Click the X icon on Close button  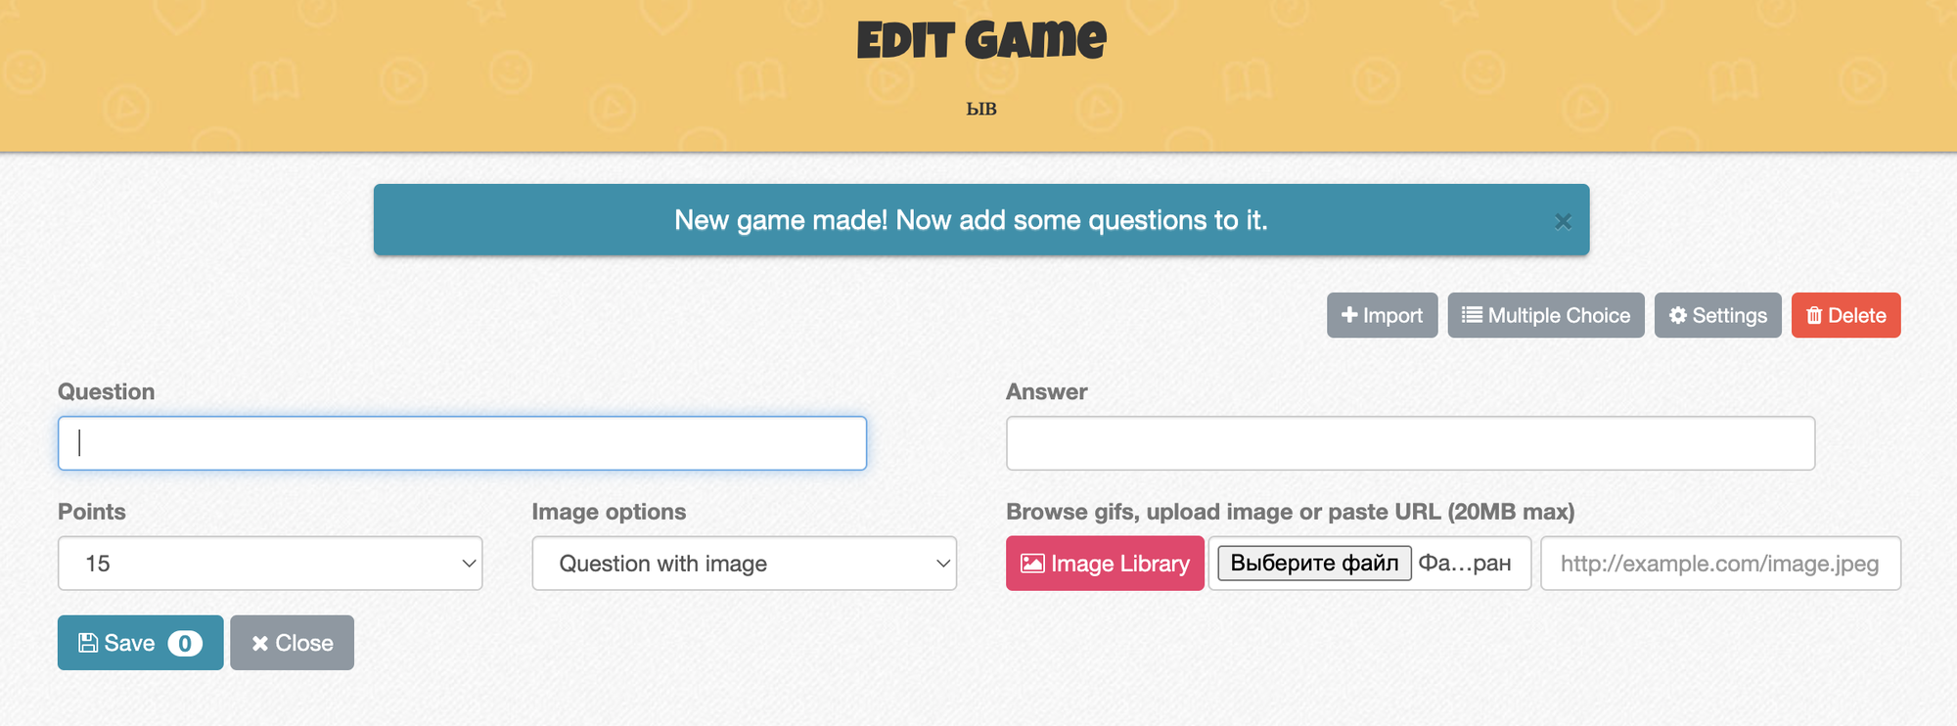pyautogui.click(x=259, y=643)
